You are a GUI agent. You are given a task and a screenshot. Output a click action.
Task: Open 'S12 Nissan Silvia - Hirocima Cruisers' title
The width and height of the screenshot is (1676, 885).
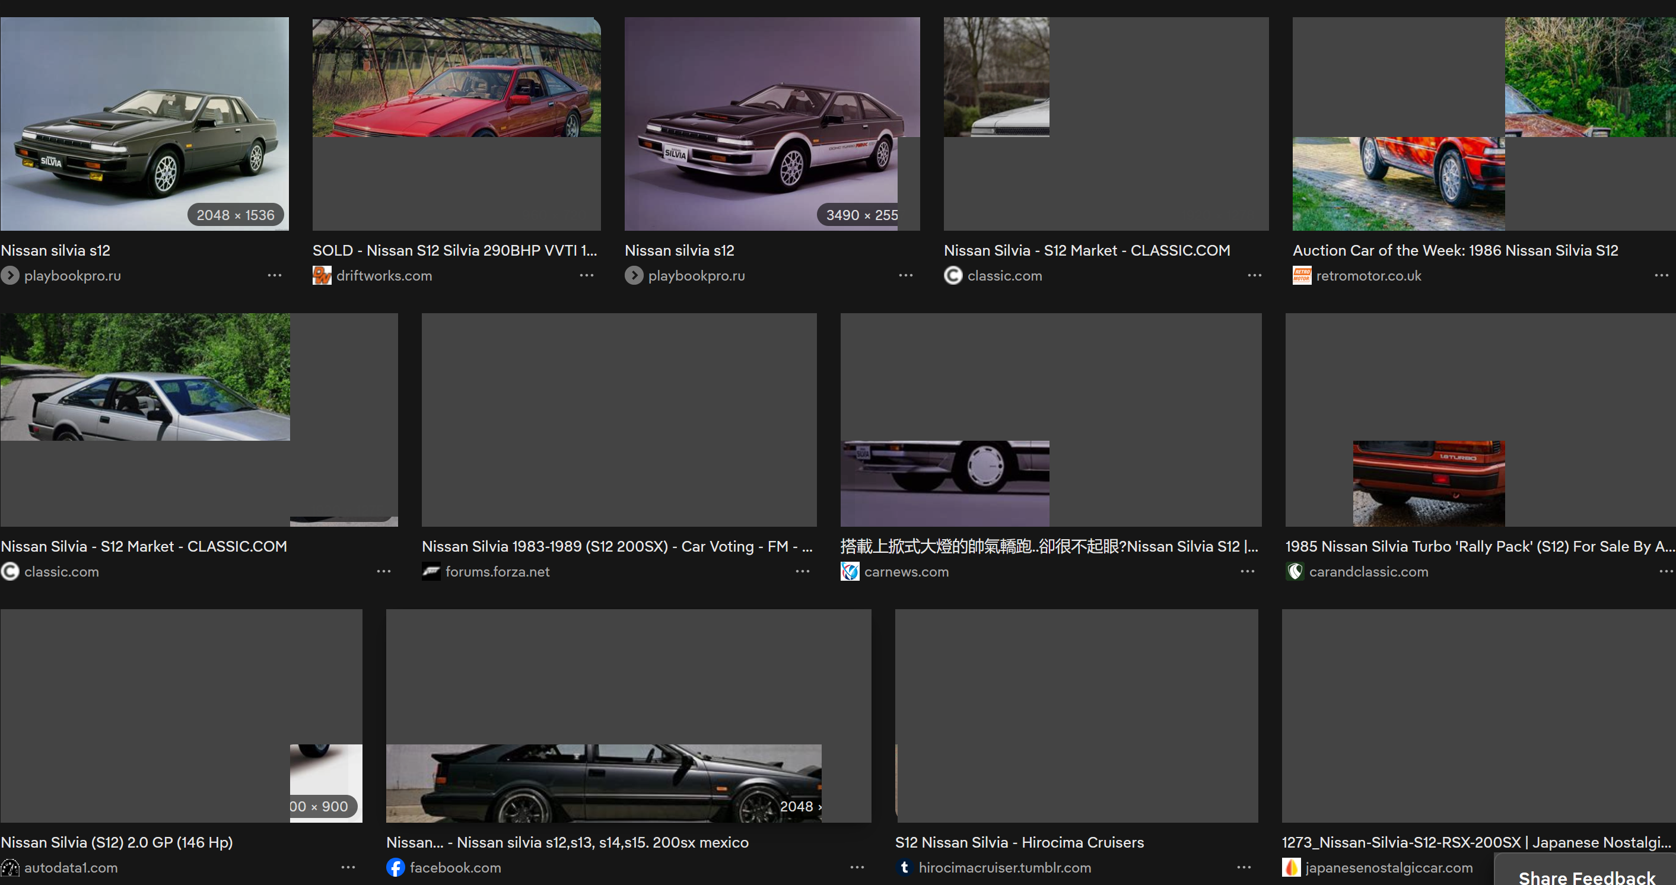[1019, 843]
